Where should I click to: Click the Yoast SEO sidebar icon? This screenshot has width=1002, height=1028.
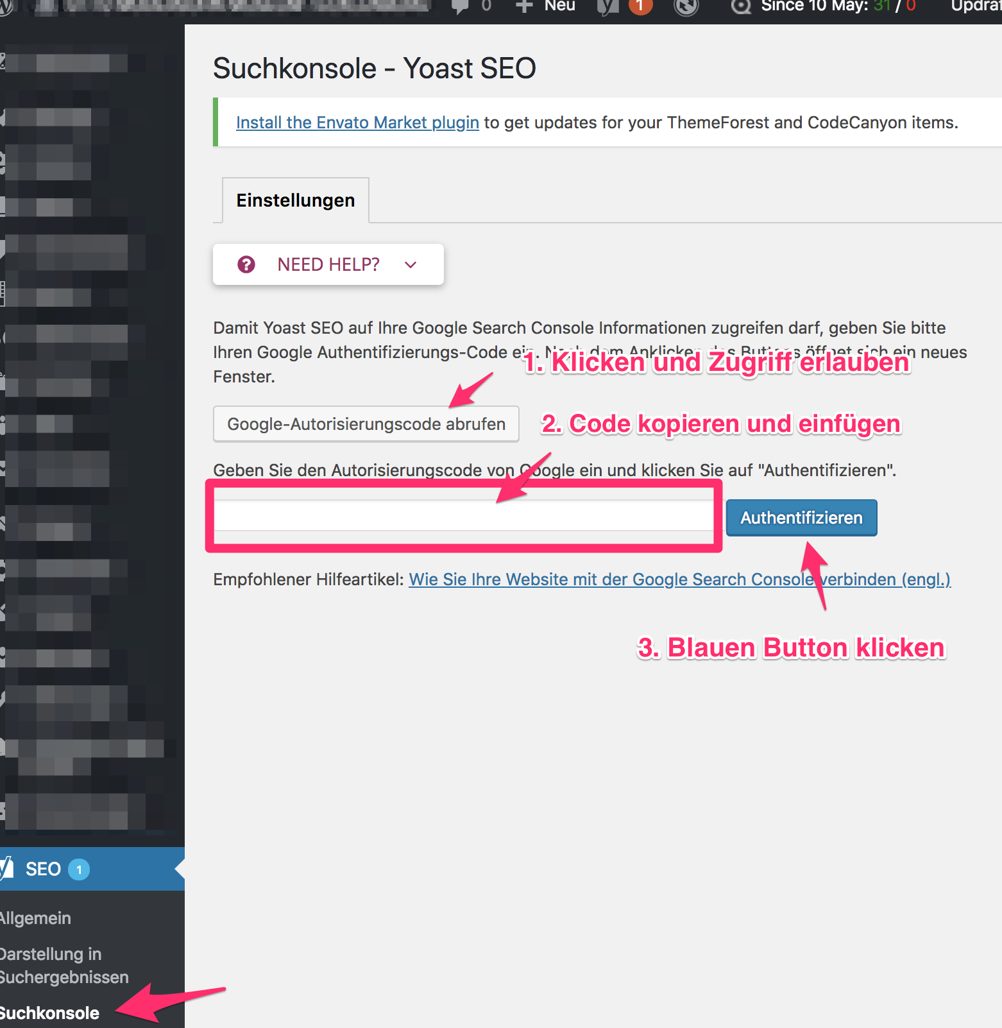[6, 869]
